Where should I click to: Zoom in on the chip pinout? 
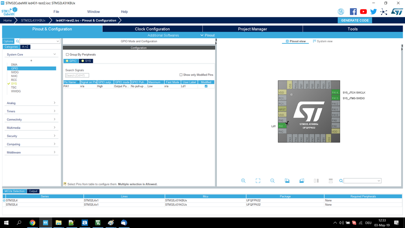243,181
